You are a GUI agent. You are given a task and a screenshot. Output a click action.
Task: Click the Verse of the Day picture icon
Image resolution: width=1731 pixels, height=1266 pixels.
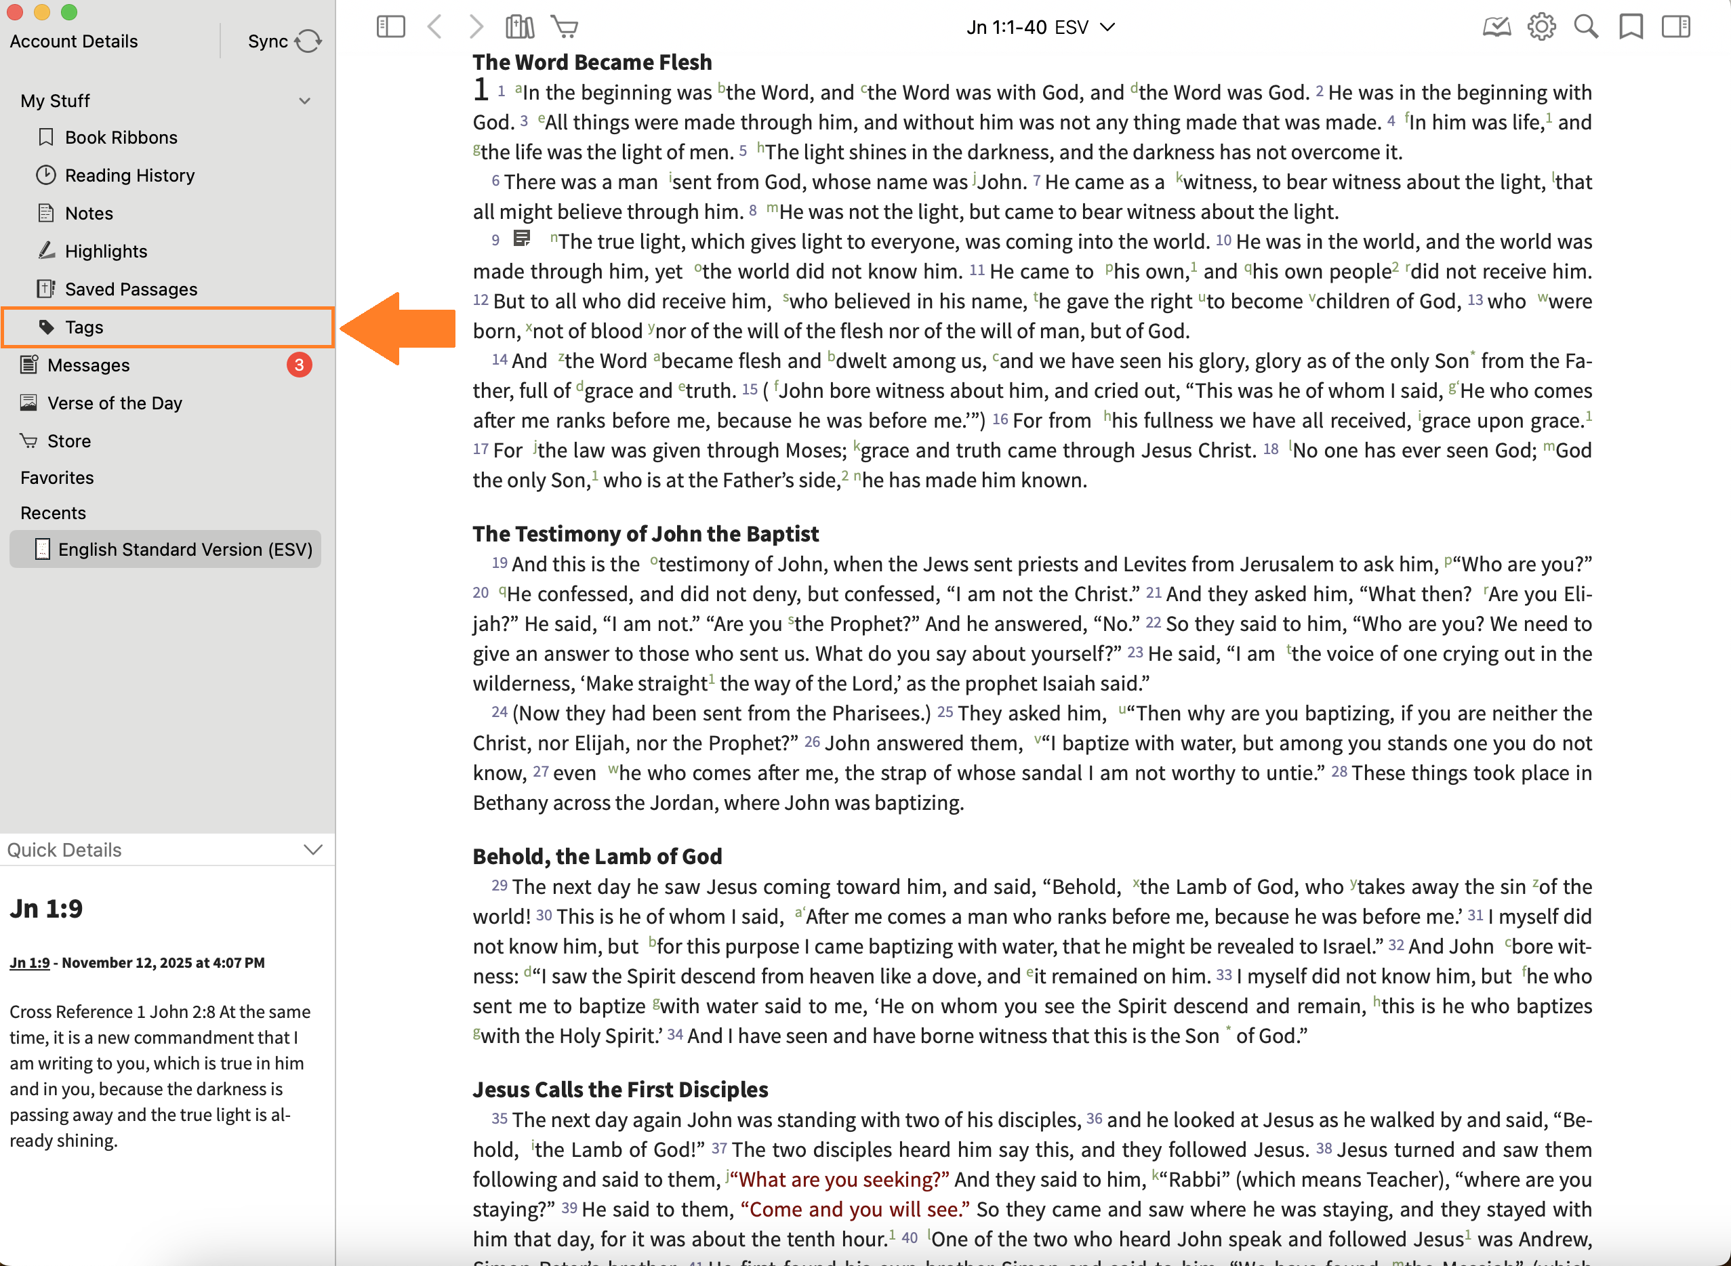[28, 403]
